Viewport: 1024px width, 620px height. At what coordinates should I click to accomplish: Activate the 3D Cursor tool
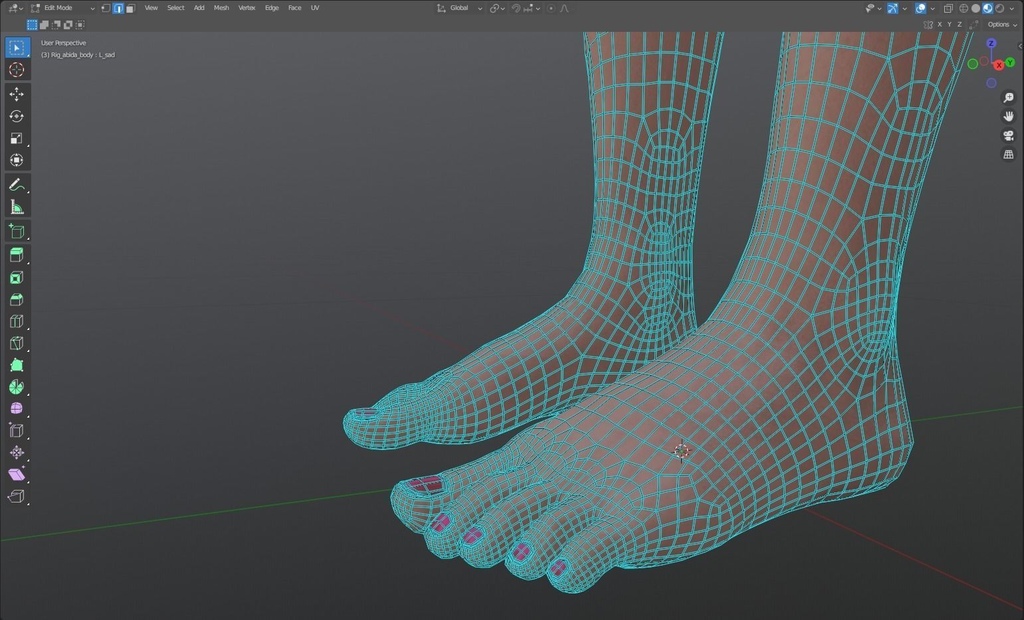click(x=17, y=70)
